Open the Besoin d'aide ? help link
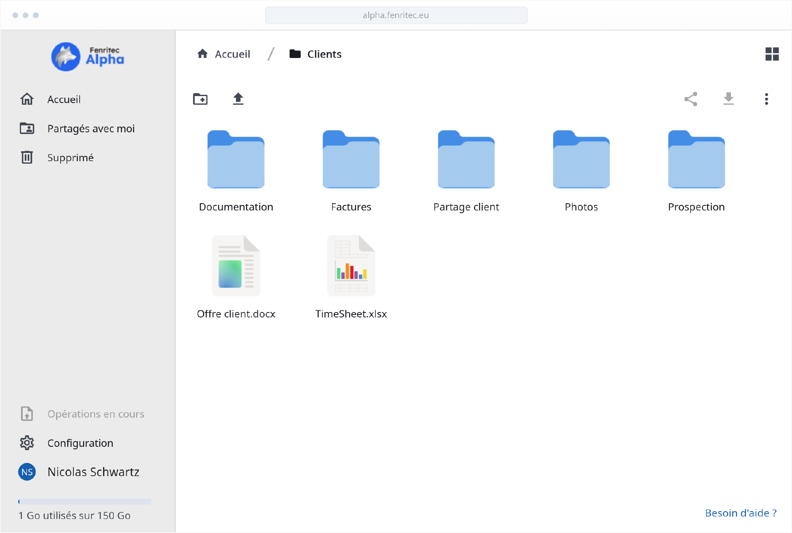This screenshot has height=533, width=792. tap(741, 513)
